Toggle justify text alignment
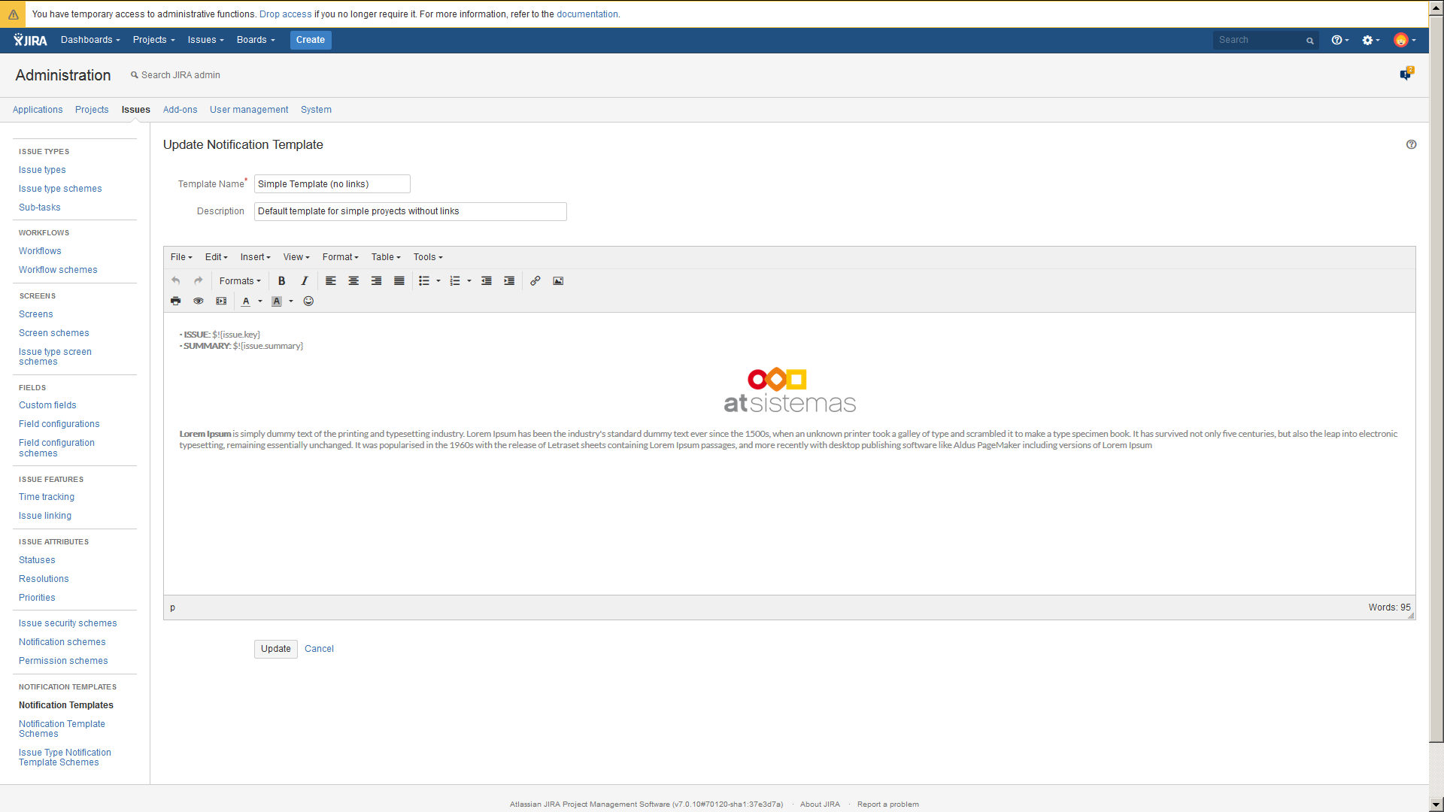 pos(399,281)
